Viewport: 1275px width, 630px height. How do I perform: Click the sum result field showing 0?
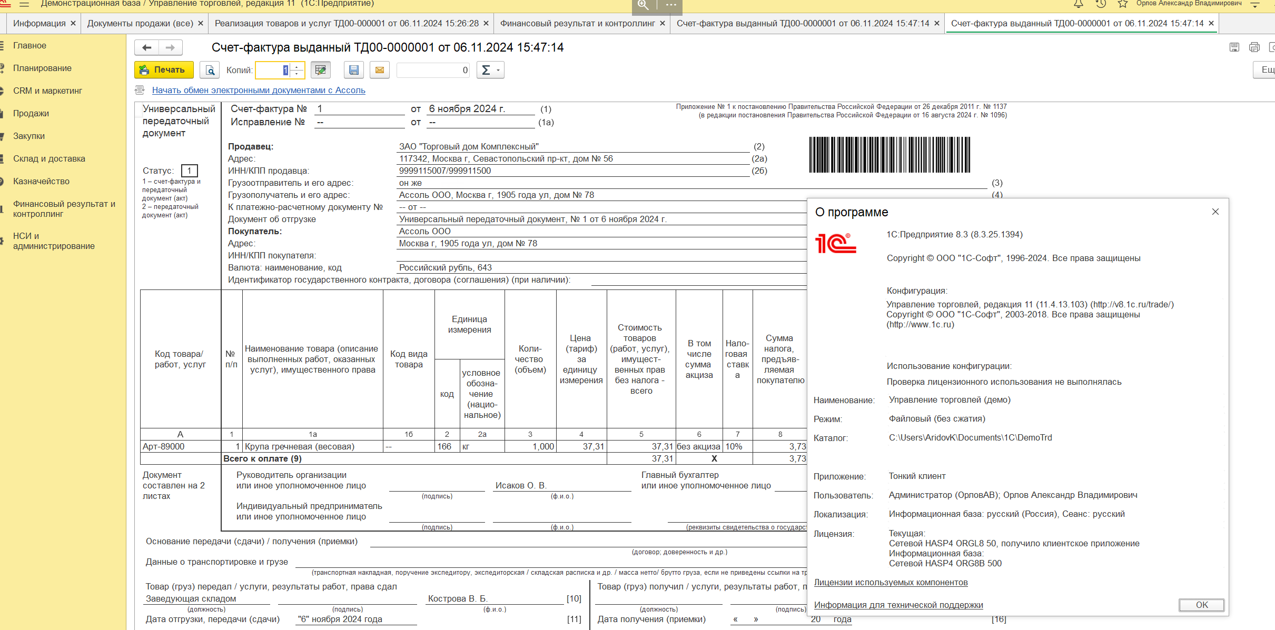coord(433,70)
